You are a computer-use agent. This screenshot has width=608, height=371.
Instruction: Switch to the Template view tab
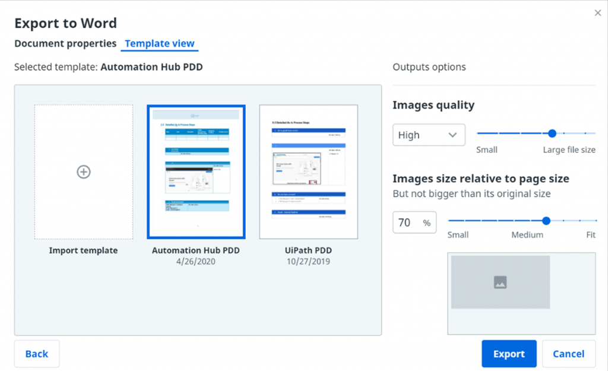click(x=159, y=43)
